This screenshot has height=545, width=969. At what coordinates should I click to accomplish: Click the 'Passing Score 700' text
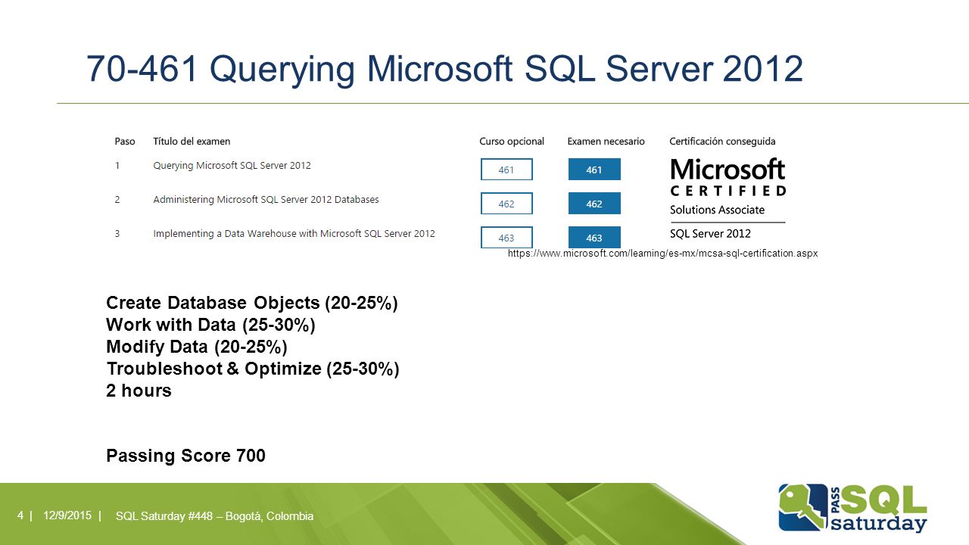pos(185,456)
